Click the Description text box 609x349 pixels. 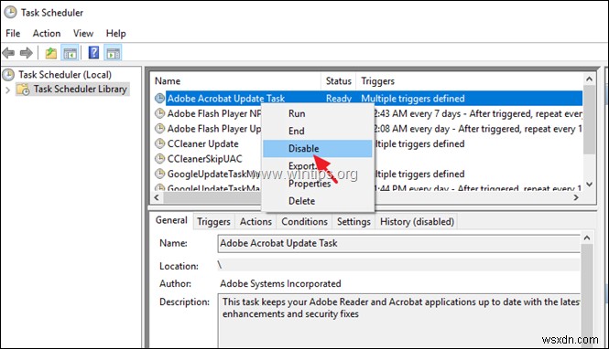tap(399, 321)
